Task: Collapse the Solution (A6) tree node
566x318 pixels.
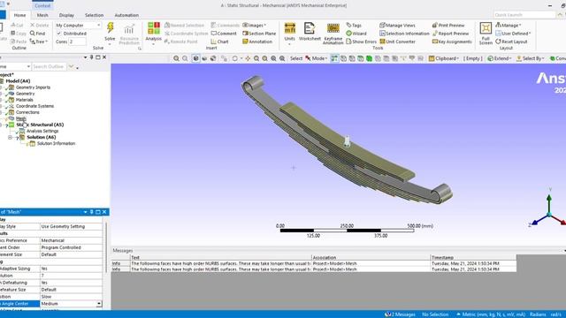Action: click(10, 138)
